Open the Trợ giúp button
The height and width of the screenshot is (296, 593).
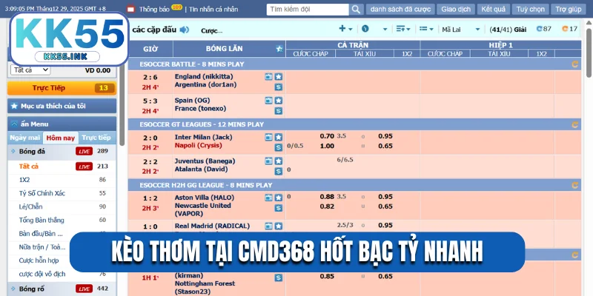pos(569,10)
